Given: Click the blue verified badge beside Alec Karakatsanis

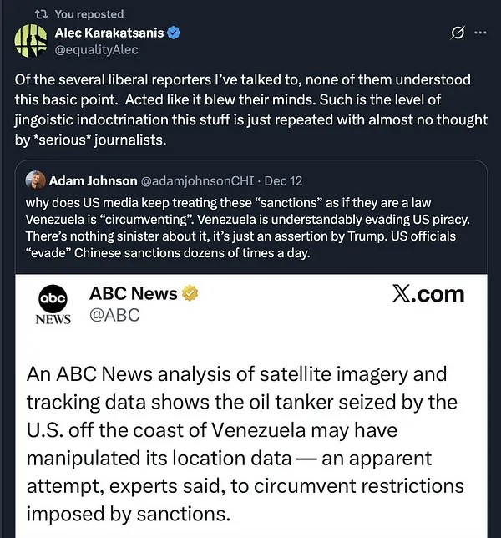Looking at the screenshot, I should [175, 33].
